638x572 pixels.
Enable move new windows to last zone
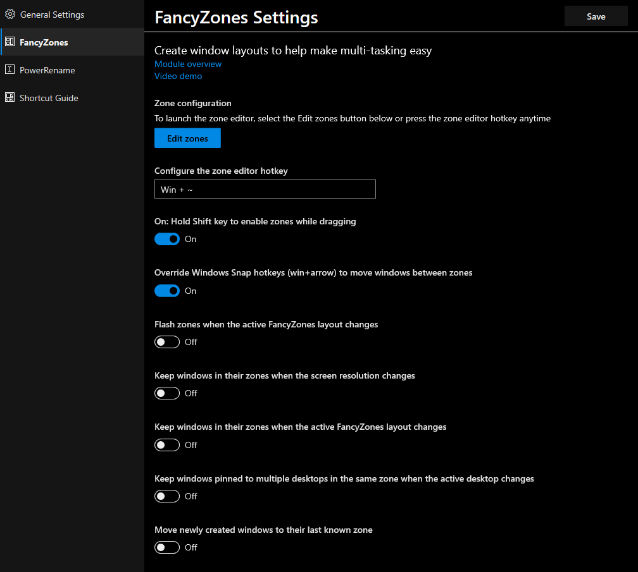tap(167, 547)
